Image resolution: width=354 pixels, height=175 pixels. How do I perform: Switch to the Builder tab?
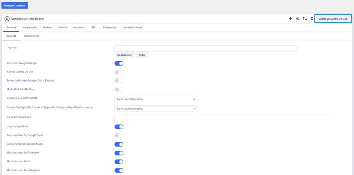click(47, 28)
